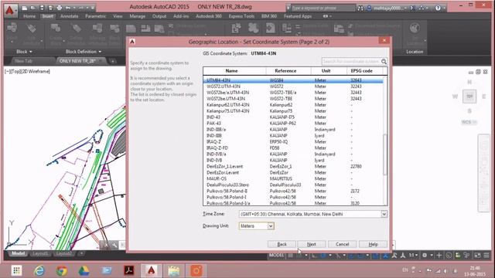The width and height of the screenshot is (495, 278).
Task: Open the Annotate ribbon tab
Action: pos(69,16)
